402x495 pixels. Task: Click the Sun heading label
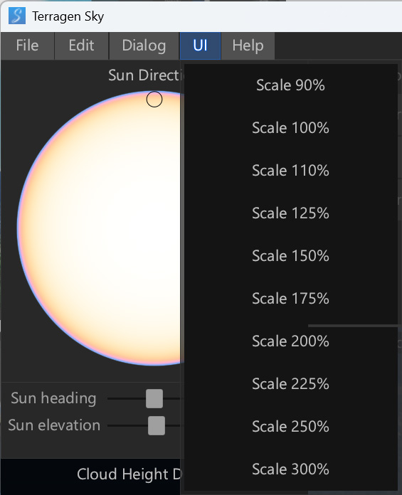click(53, 398)
